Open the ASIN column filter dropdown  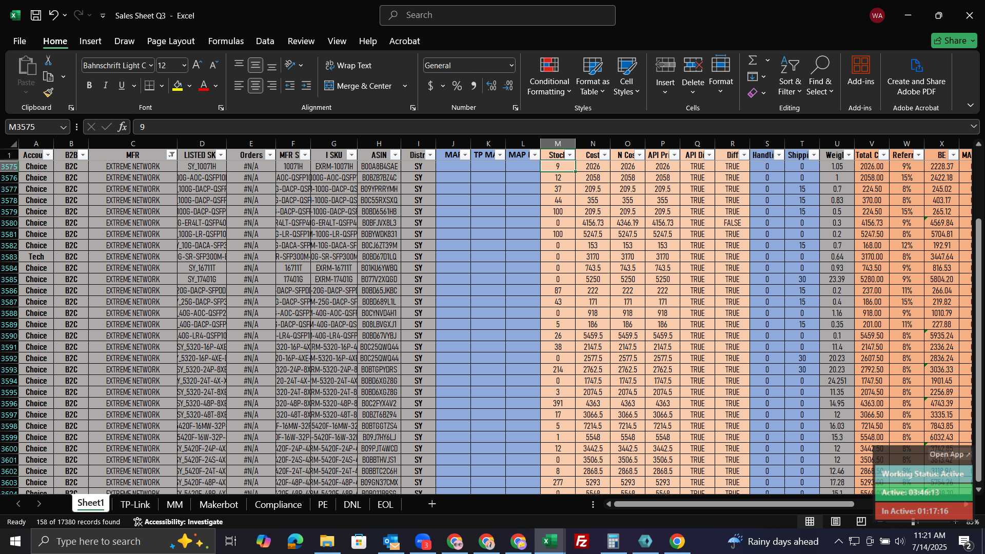click(x=395, y=155)
